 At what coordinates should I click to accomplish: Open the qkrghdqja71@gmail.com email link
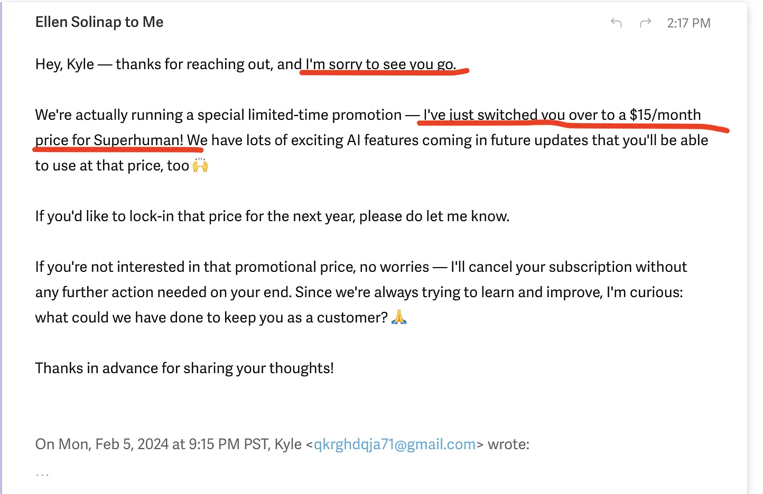pyautogui.click(x=395, y=444)
